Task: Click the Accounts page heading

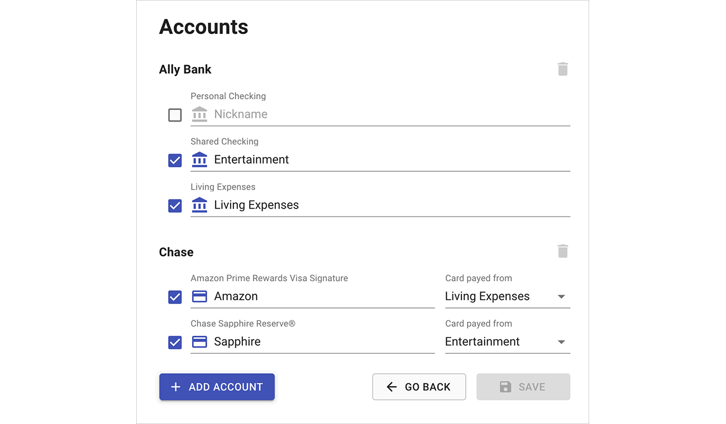Action: [x=203, y=27]
